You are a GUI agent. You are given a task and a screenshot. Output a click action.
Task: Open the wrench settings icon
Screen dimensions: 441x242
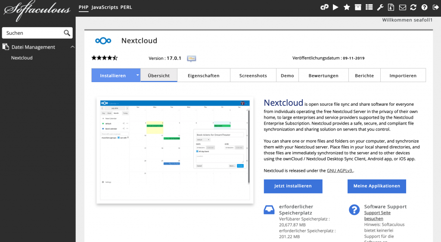(380, 7)
